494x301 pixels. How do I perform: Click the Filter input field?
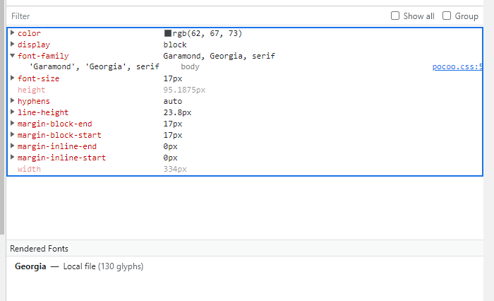(x=195, y=16)
